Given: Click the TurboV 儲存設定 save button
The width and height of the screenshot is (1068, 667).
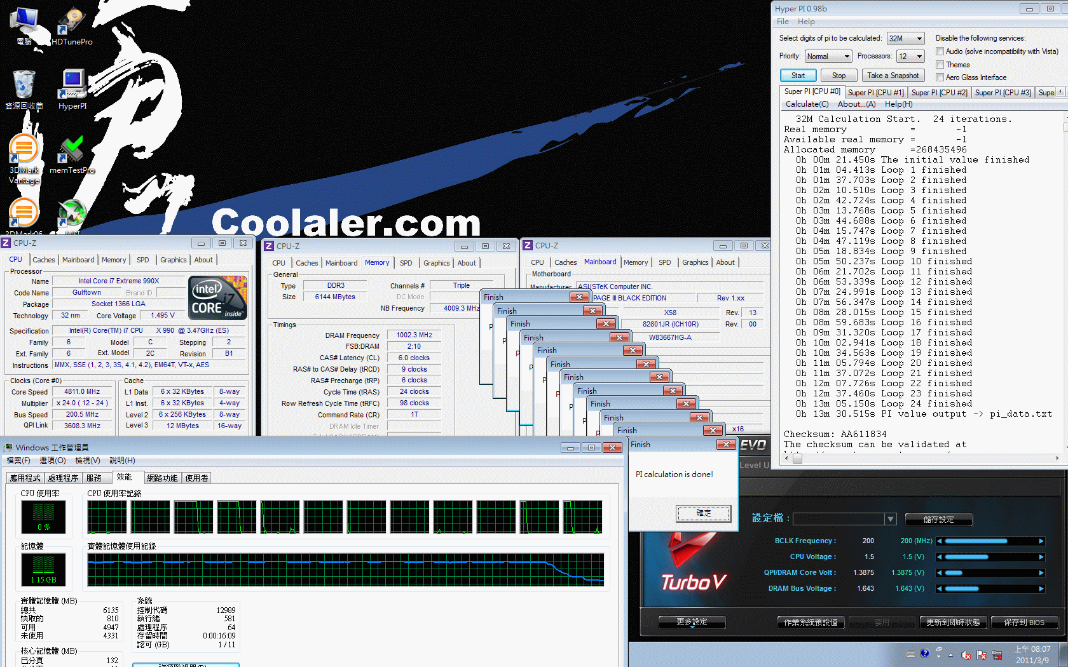Looking at the screenshot, I should [938, 520].
